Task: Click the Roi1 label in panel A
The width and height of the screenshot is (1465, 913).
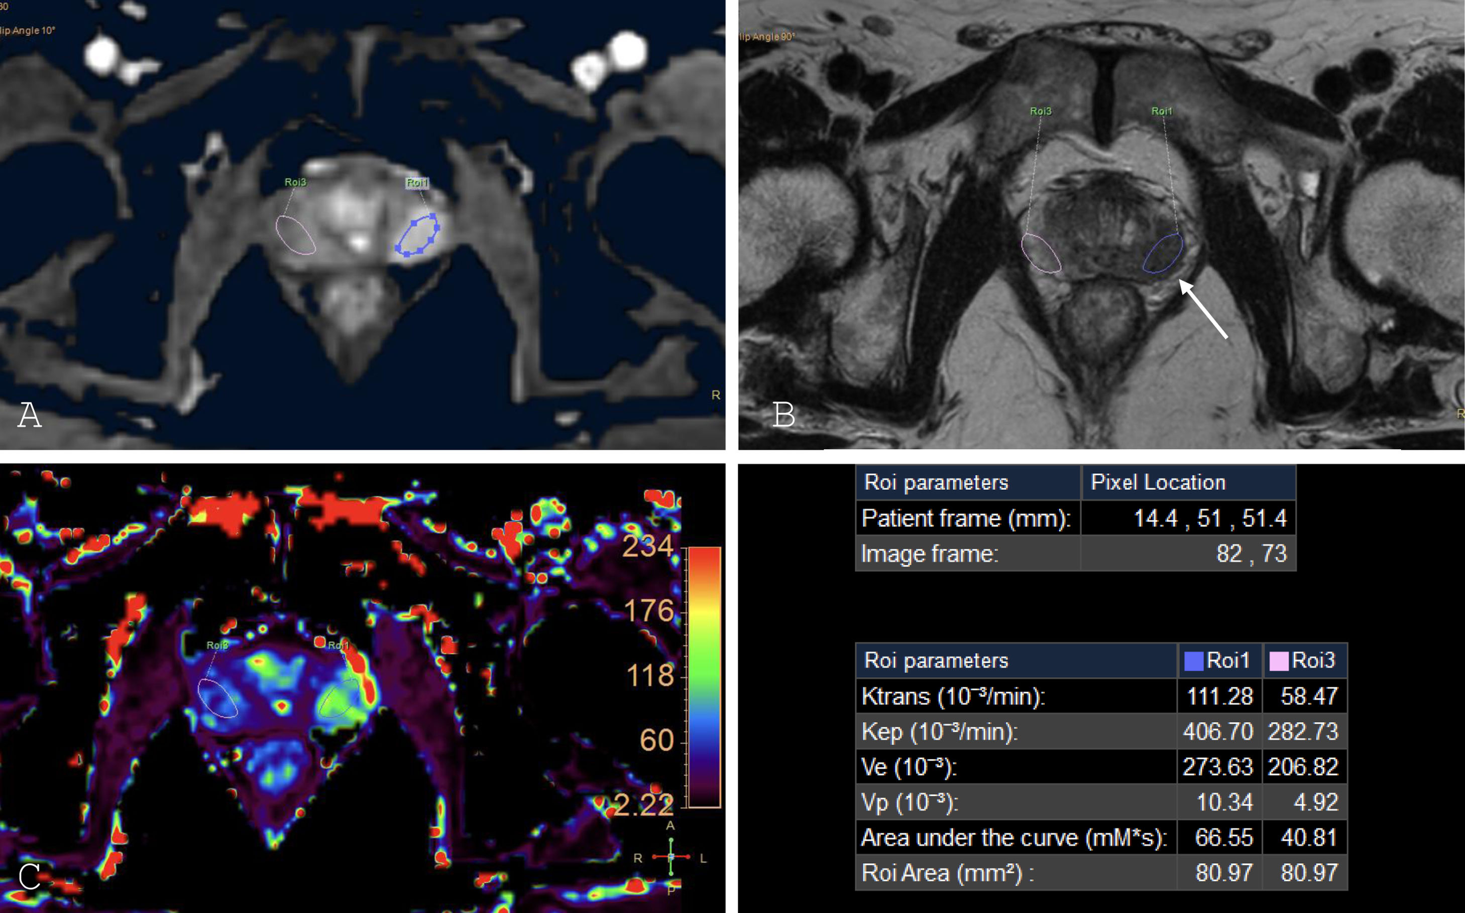Action: pyautogui.click(x=417, y=182)
